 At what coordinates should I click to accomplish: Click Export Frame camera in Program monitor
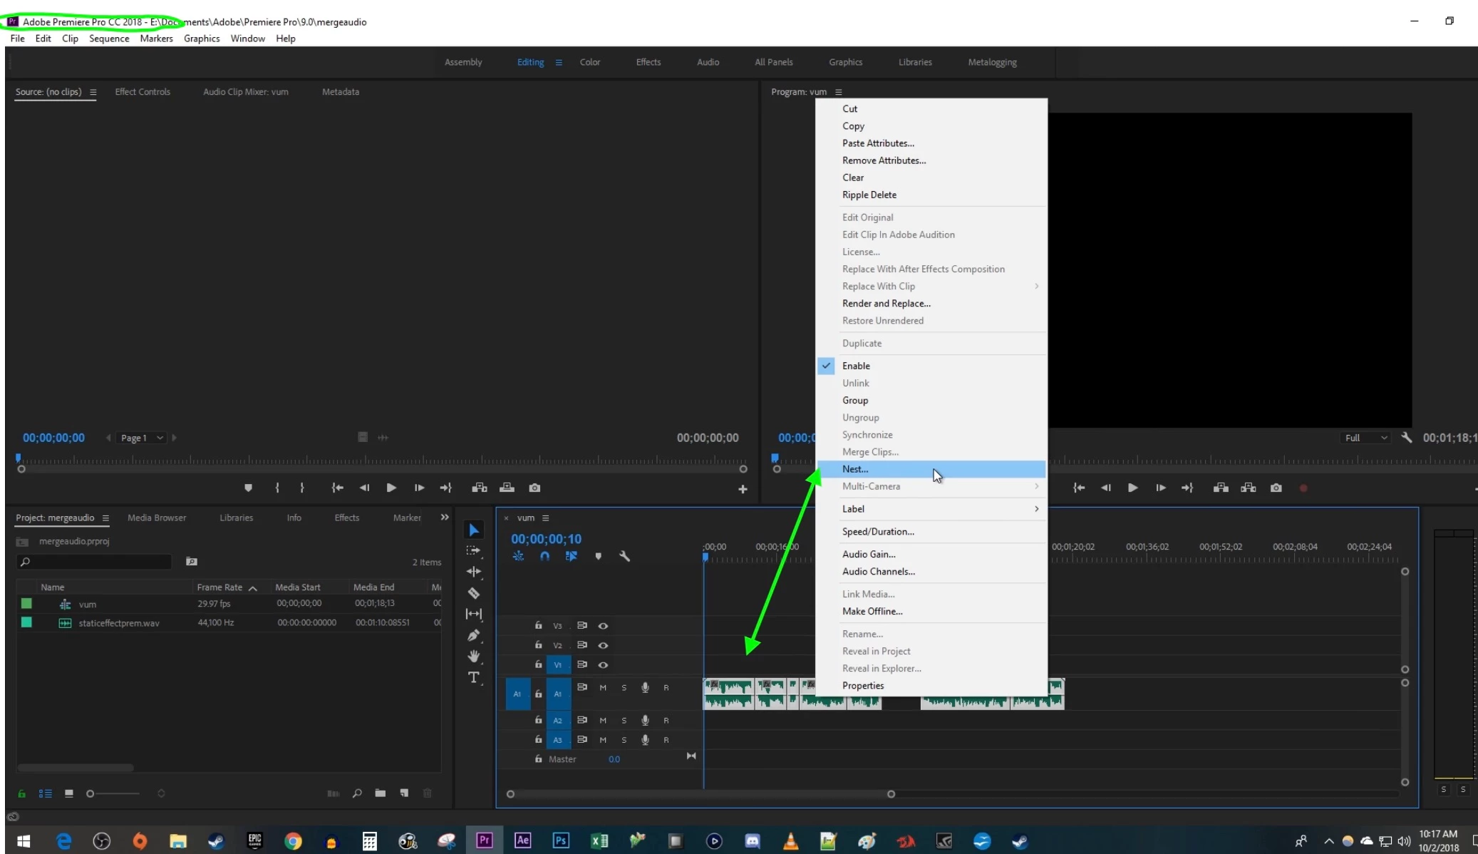point(1276,488)
